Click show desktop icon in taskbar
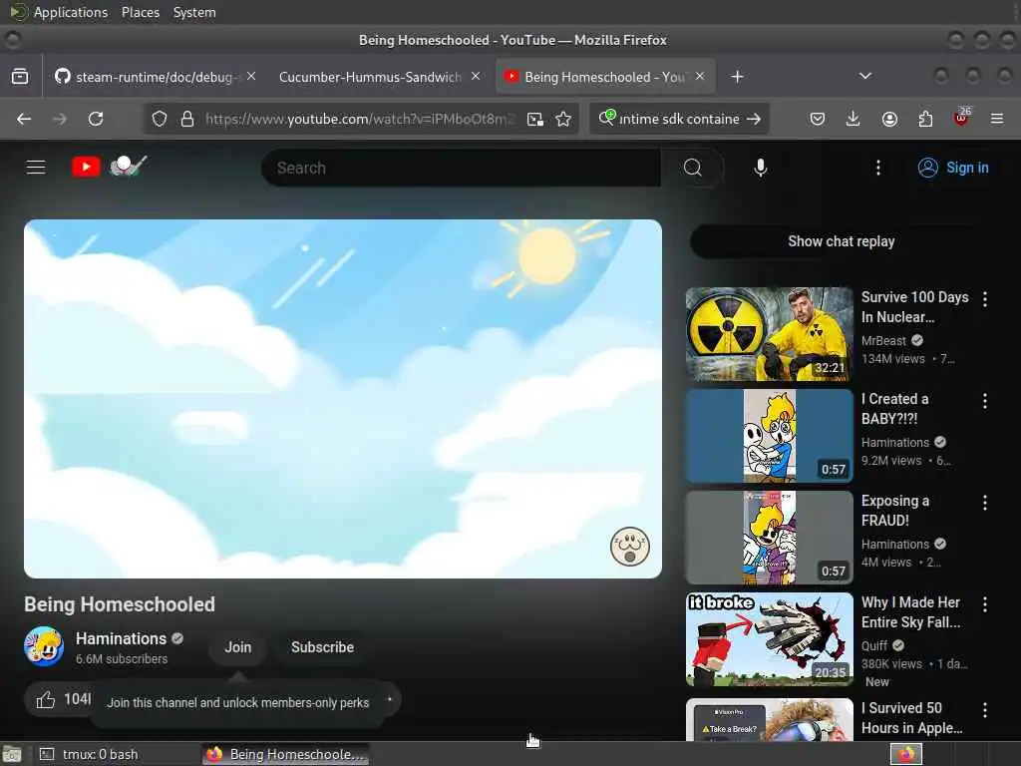The width and height of the screenshot is (1021, 766). click(12, 754)
